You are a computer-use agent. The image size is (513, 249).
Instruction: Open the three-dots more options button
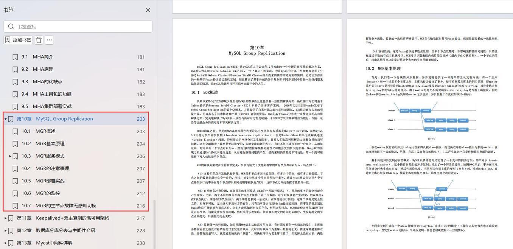coord(49,40)
